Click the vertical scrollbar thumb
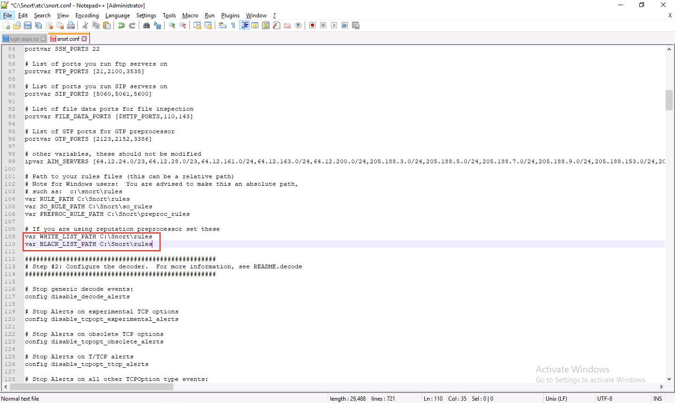This screenshot has width=675, height=403. point(669,99)
